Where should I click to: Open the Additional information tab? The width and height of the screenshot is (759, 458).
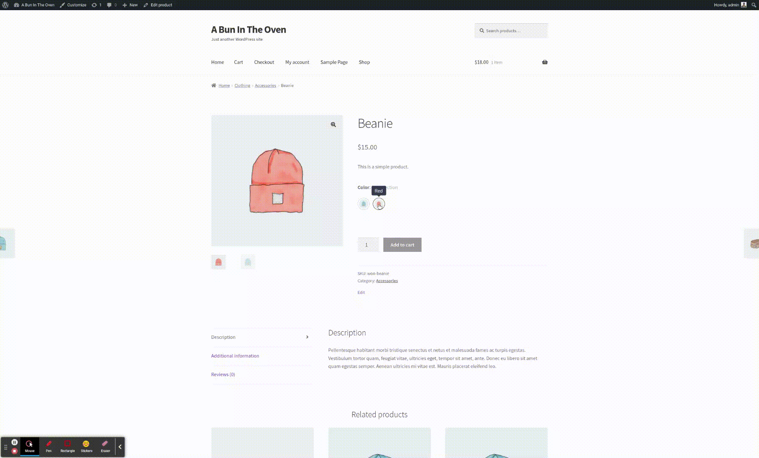pyautogui.click(x=235, y=356)
